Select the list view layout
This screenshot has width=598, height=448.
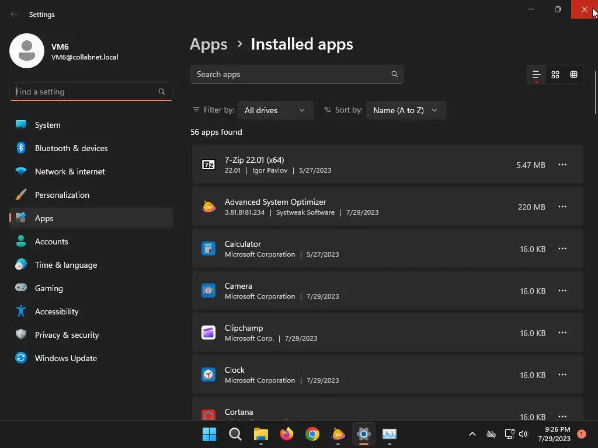point(536,75)
